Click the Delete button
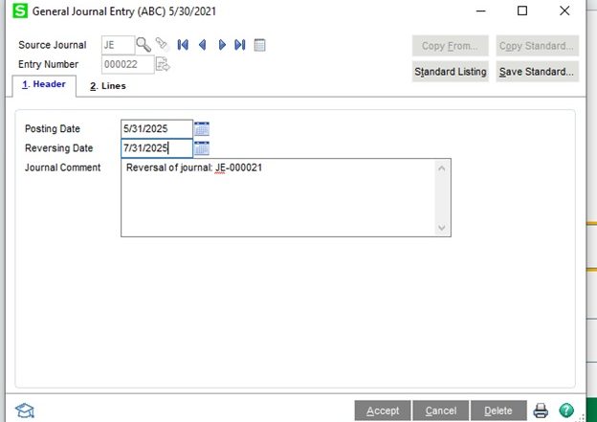The image size is (597, 422). (497, 411)
